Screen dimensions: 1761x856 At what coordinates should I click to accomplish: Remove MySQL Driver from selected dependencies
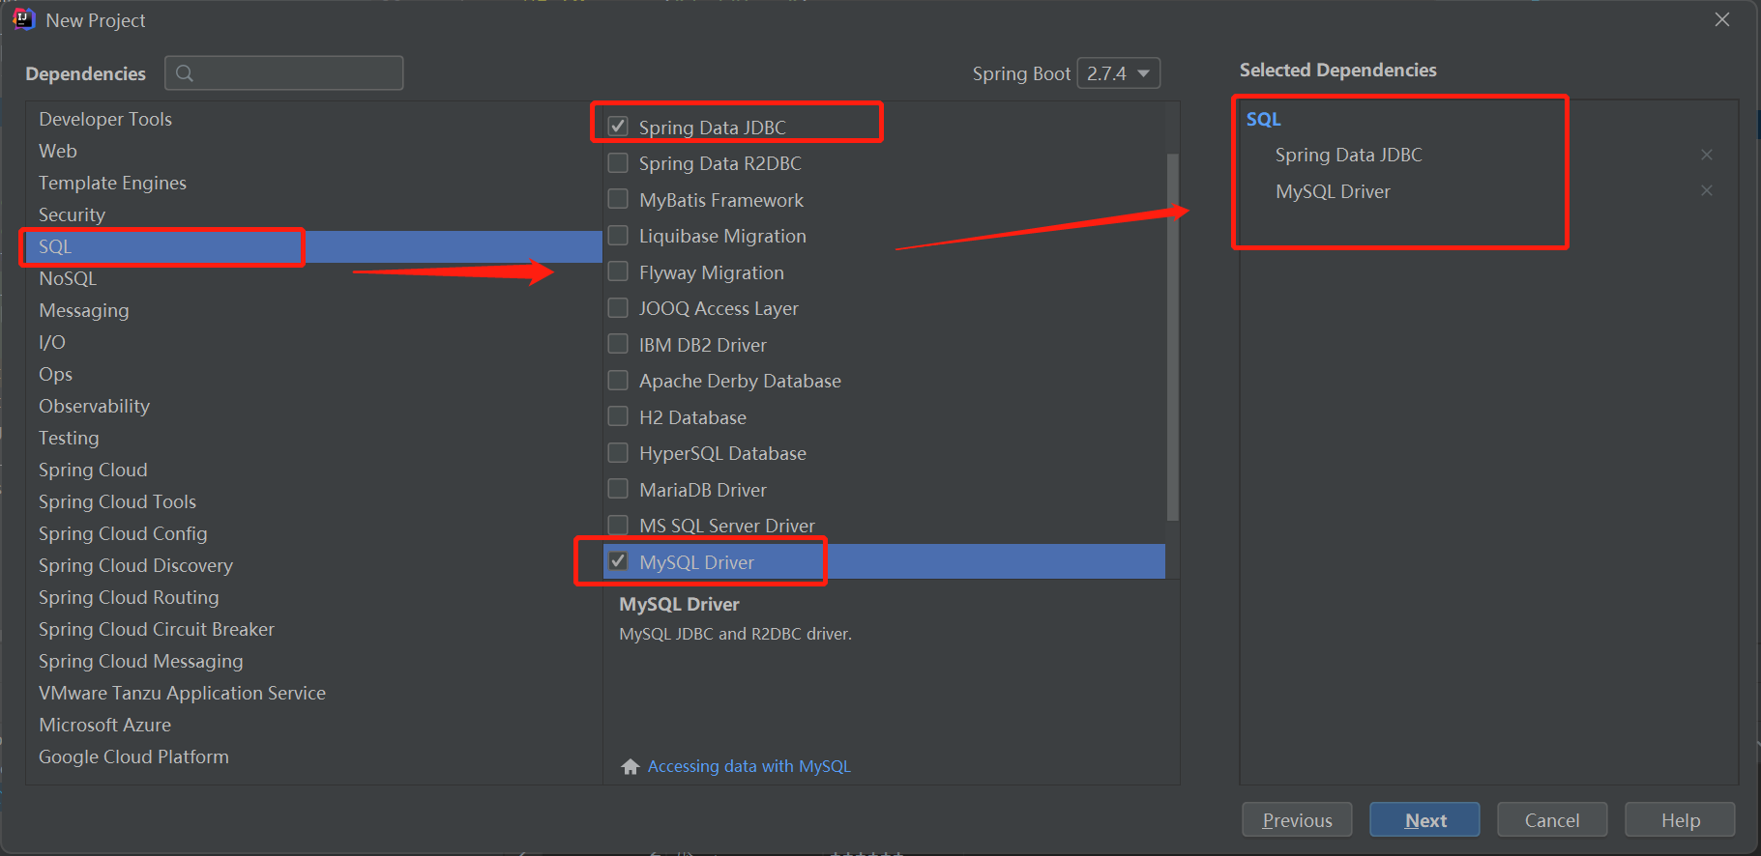click(1707, 190)
